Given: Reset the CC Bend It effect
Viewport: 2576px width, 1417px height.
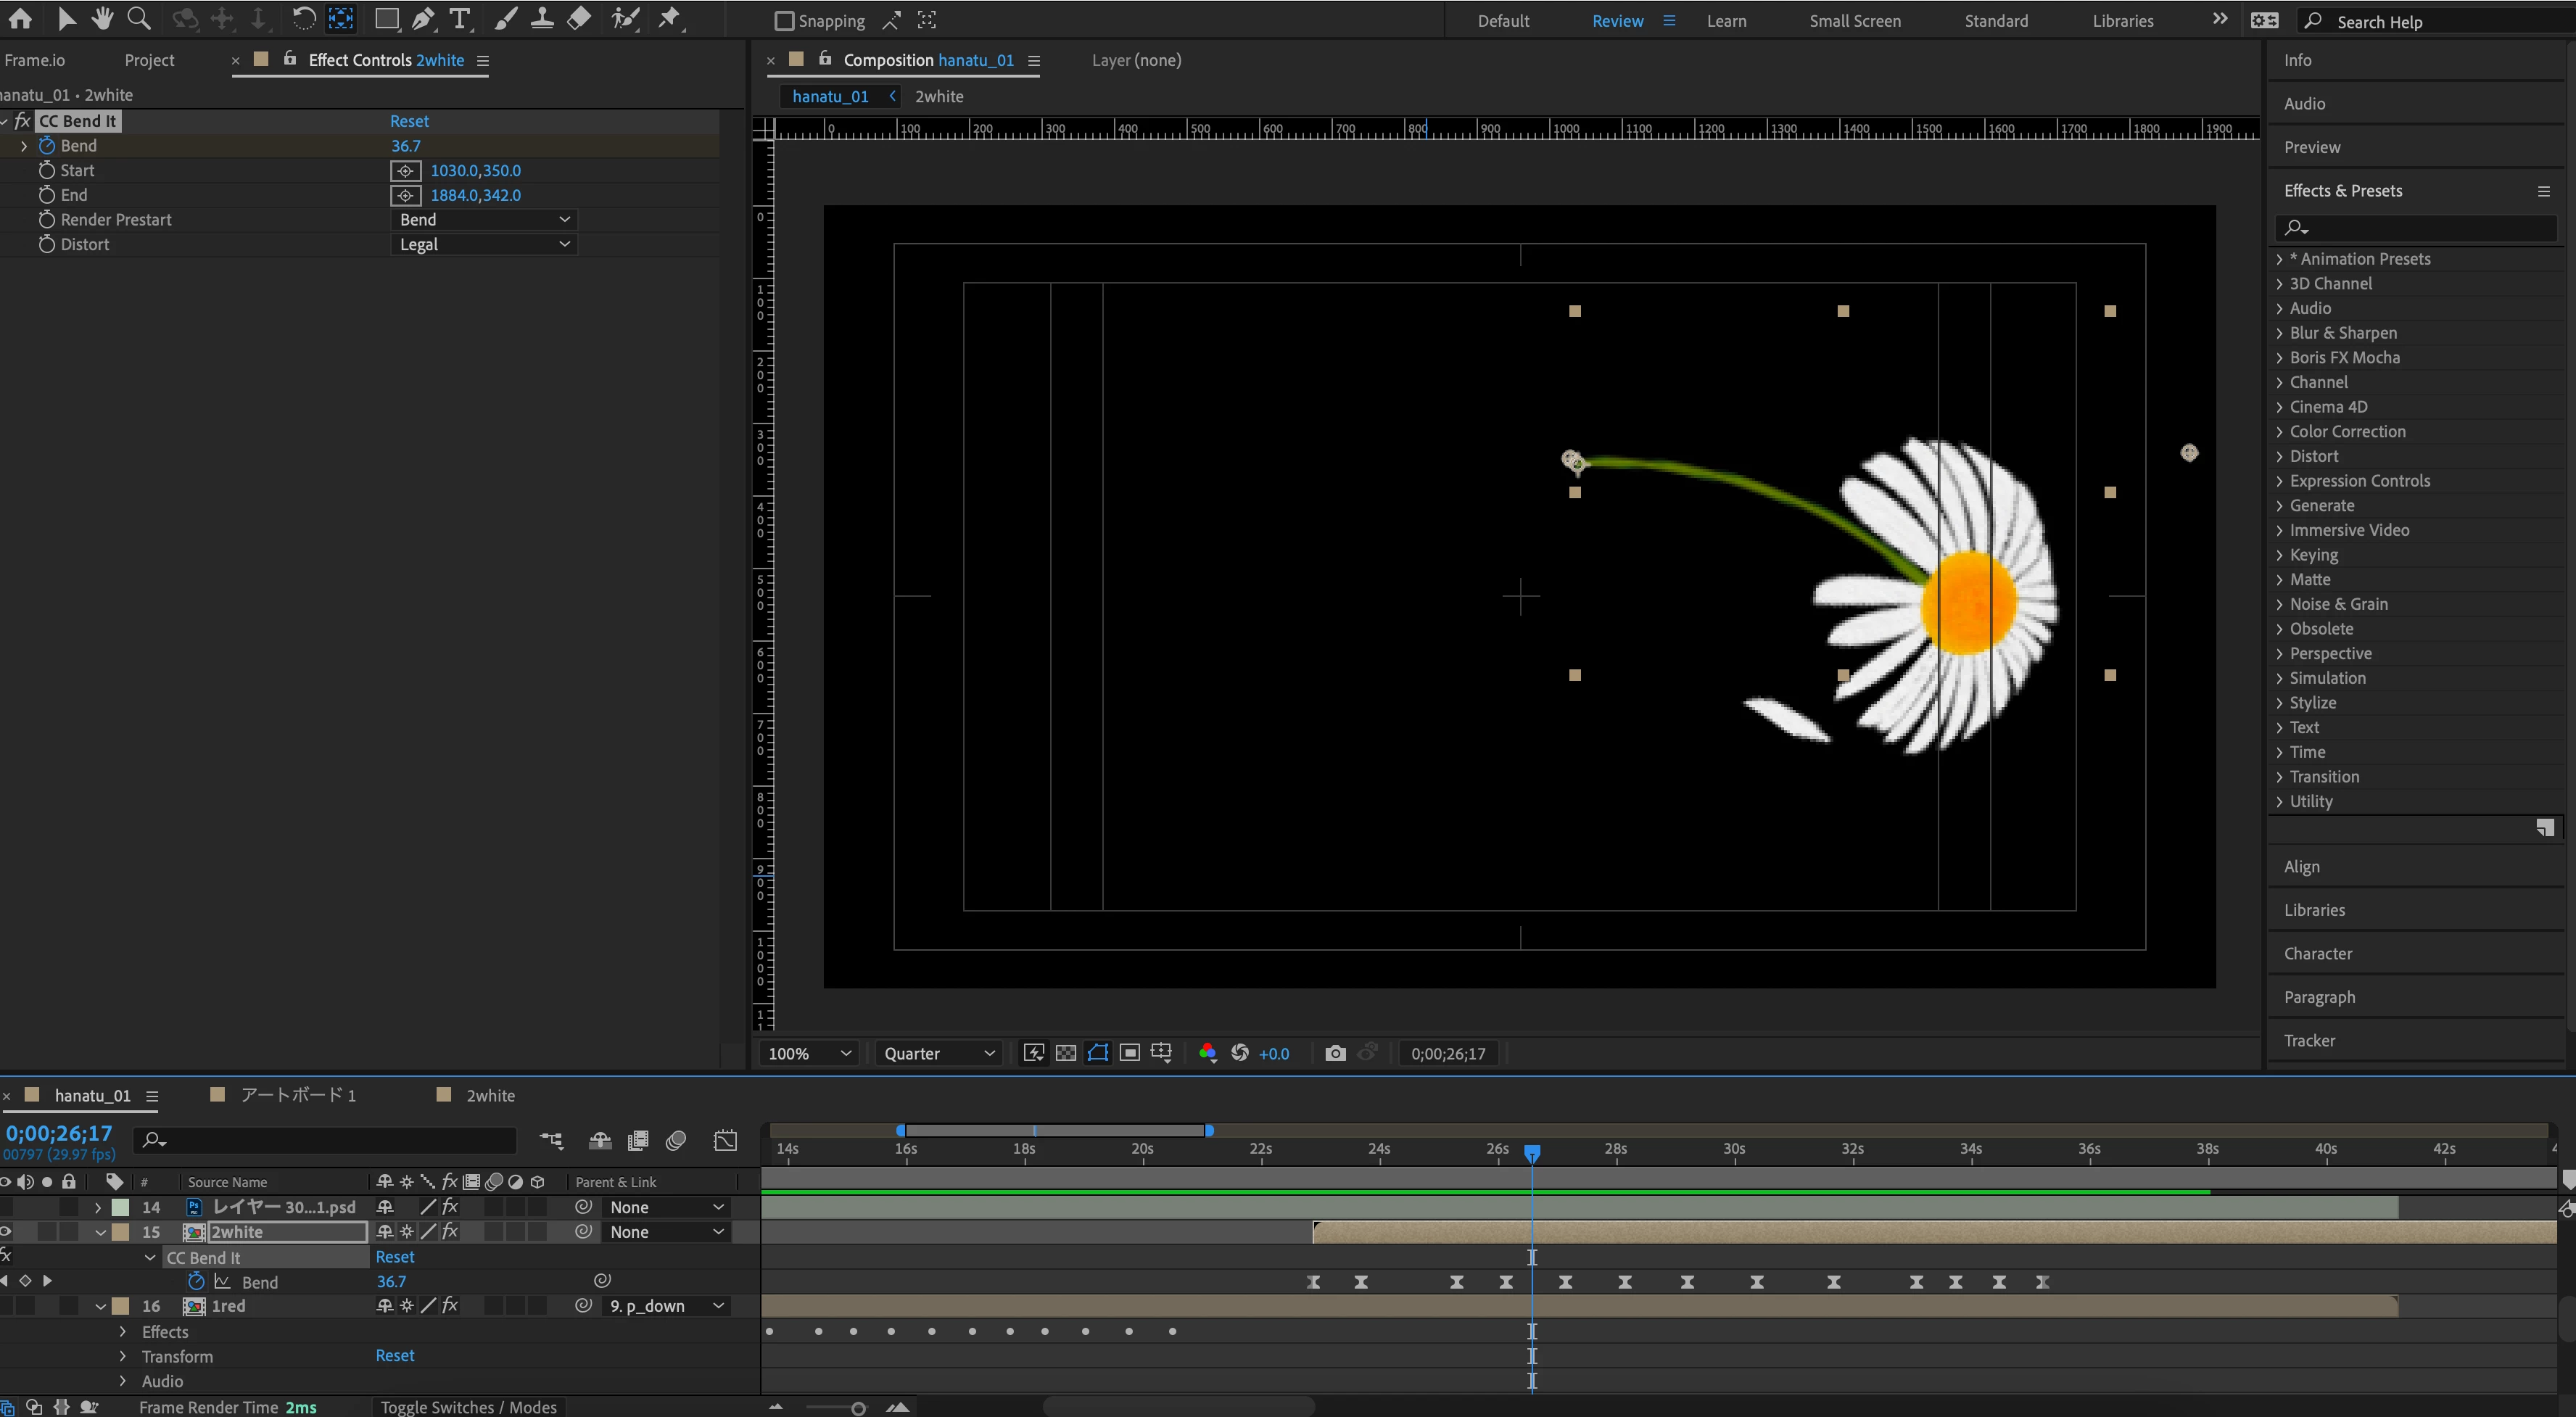Looking at the screenshot, I should [x=409, y=121].
